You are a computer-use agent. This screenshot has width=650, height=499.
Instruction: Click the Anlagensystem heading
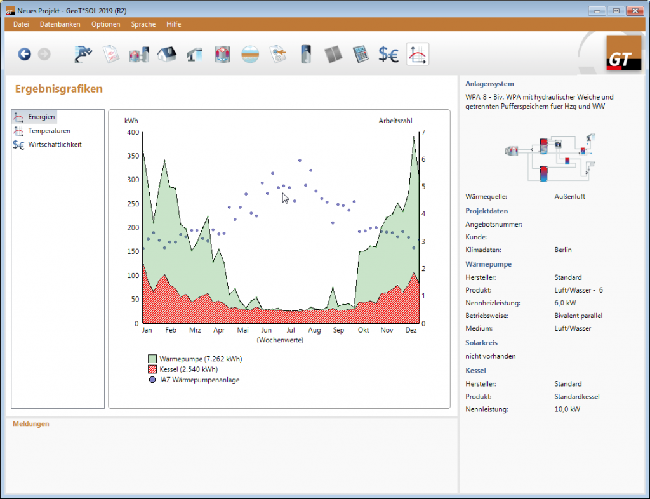click(x=489, y=84)
